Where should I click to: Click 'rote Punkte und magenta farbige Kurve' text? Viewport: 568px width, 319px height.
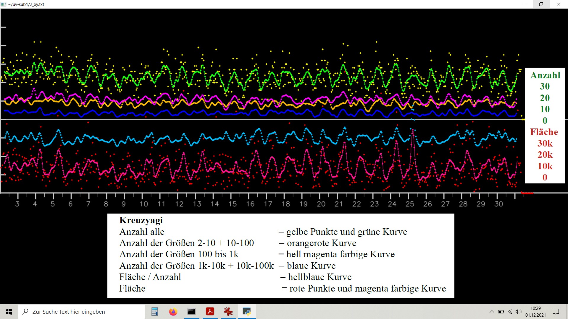pos(368,289)
